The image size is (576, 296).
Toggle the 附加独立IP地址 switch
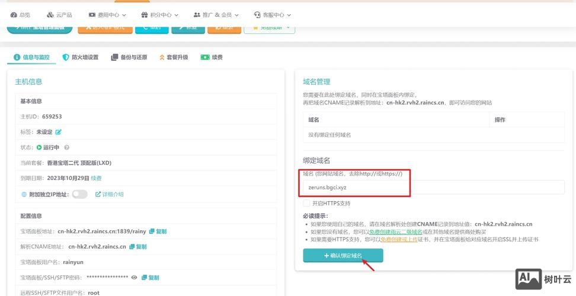coord(80,194)
